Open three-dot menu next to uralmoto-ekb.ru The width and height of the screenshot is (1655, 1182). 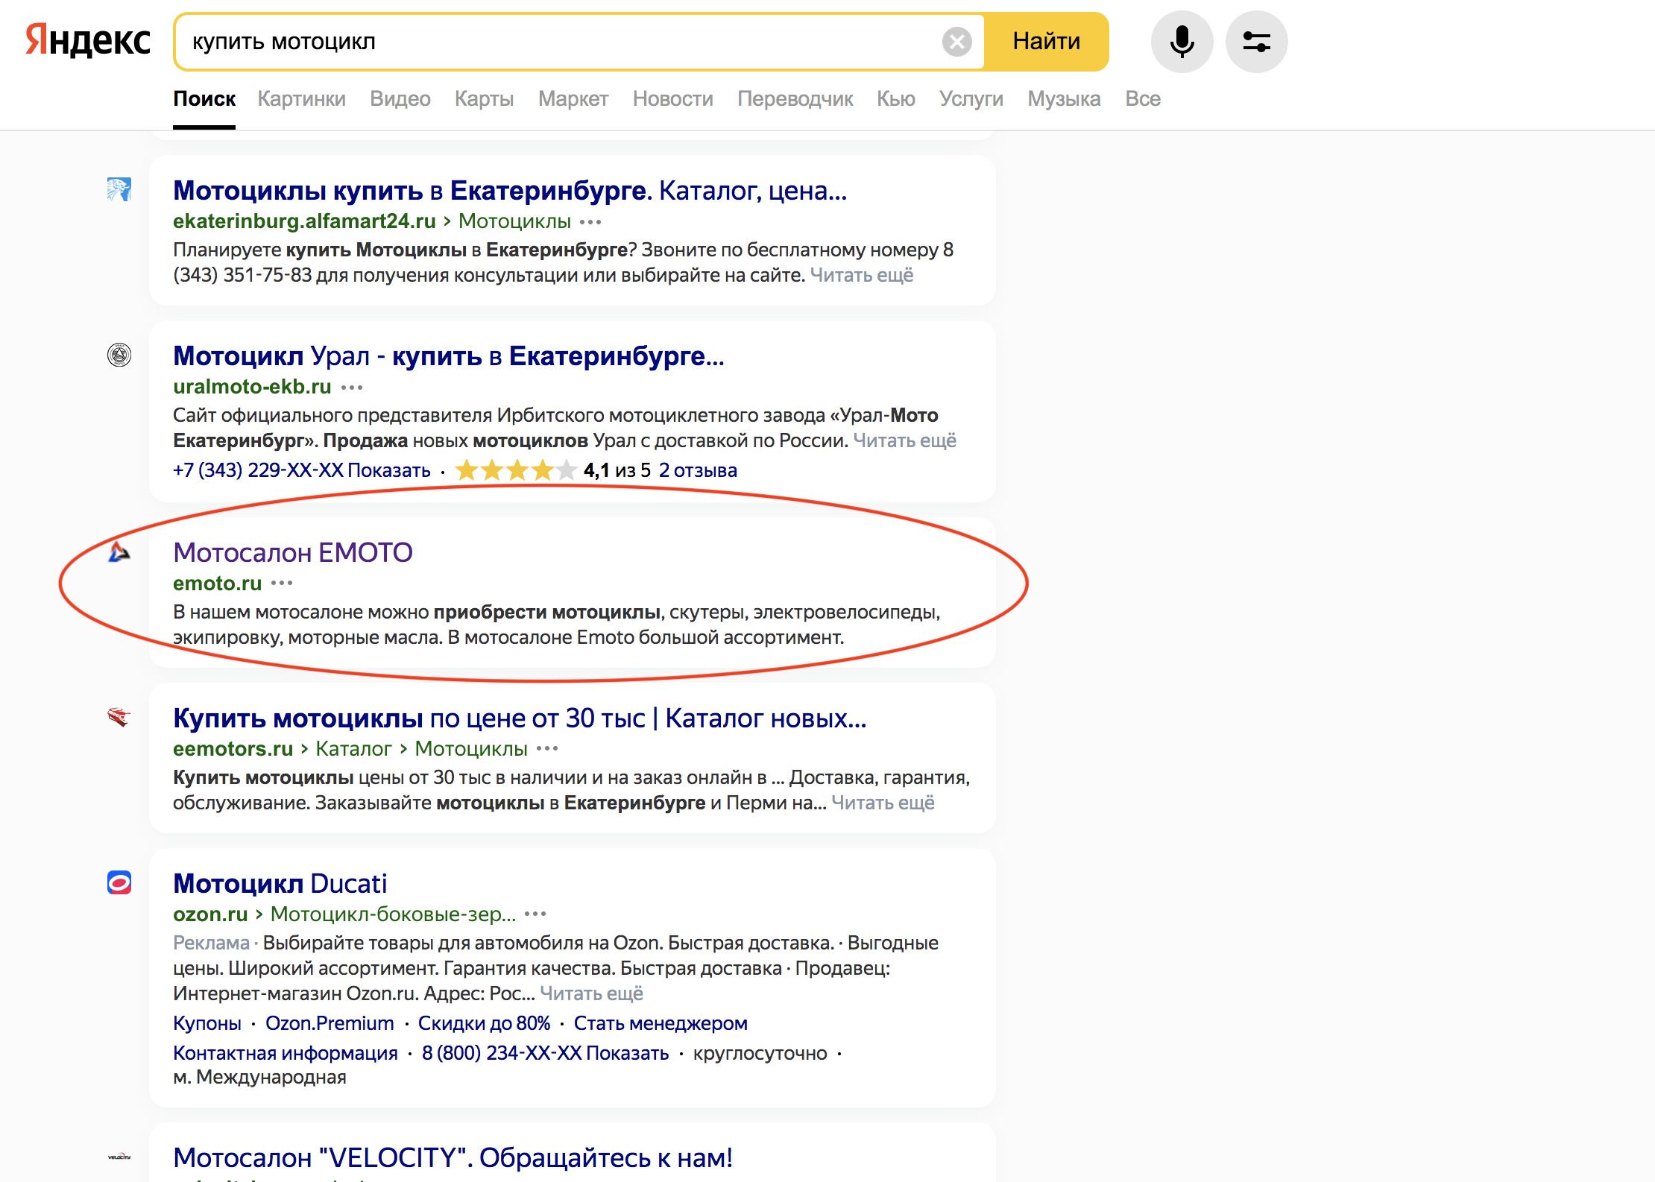point(352,388)
